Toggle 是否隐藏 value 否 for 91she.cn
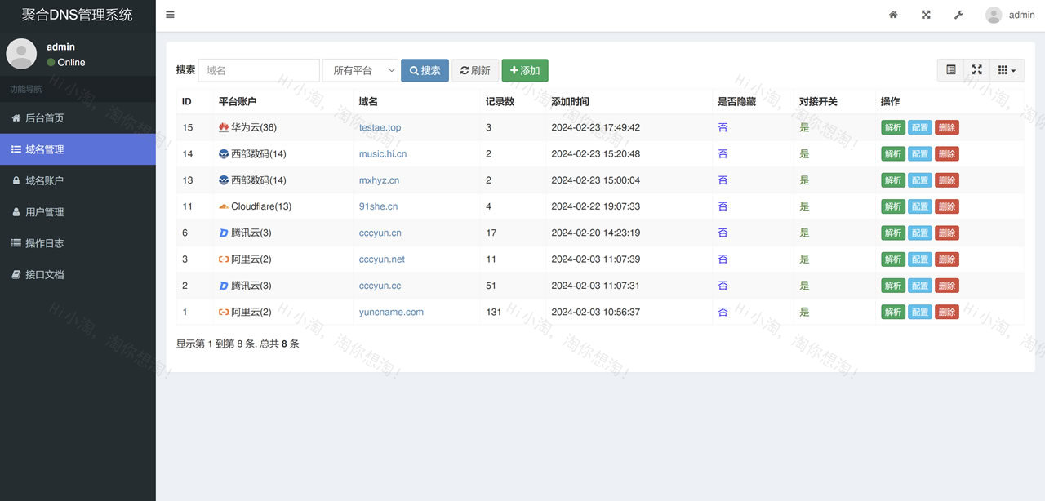The height and width of the screenshot is (501, 1045). pyautogui.click(x=723, y=206)
